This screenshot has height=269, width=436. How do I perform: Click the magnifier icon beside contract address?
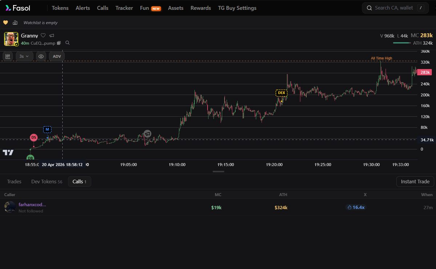[x=68, y=43]
